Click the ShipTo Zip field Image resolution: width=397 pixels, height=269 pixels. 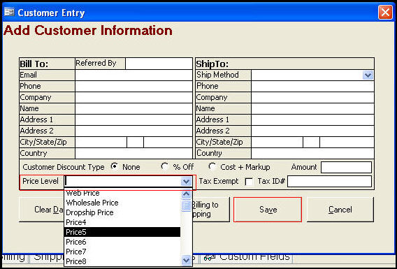[347, 142]
